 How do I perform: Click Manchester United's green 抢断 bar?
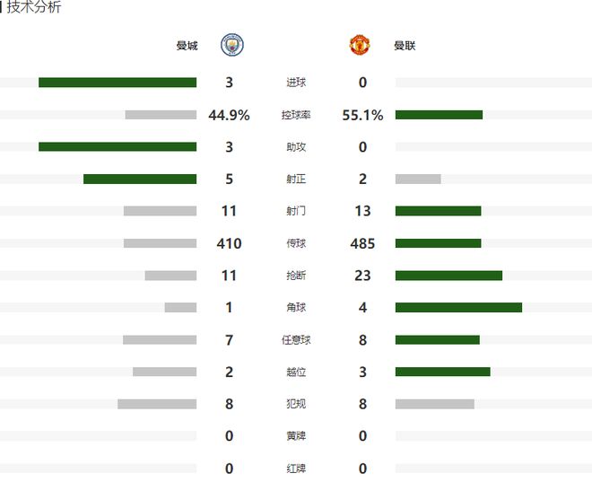click(x=448, y=276)
